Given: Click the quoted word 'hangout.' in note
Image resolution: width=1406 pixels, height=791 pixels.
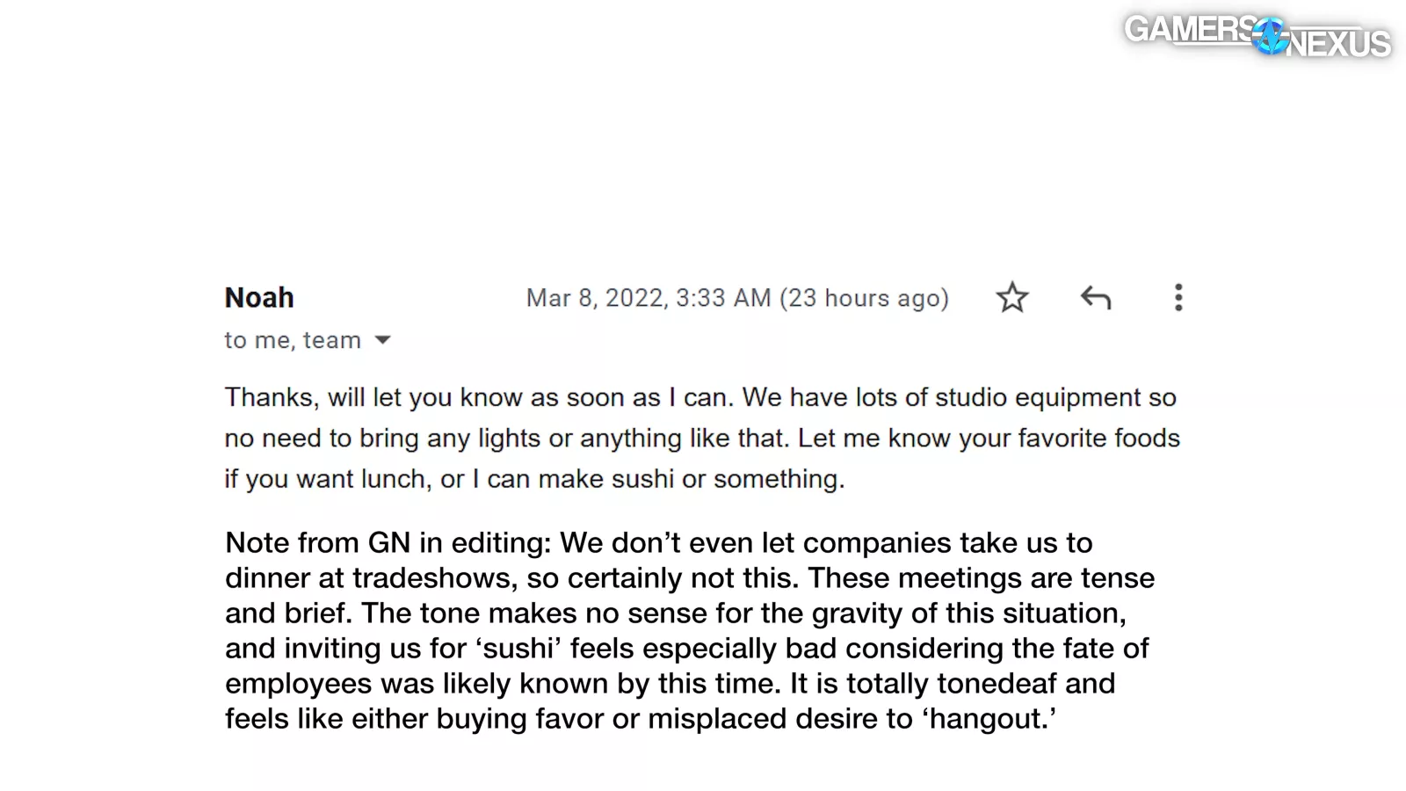Looking at the screenshot, I should pyautogui.click(x=989, y=719).
